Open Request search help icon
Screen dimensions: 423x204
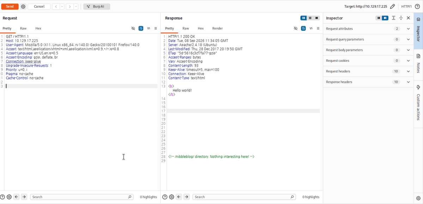(x=2, y=197)
